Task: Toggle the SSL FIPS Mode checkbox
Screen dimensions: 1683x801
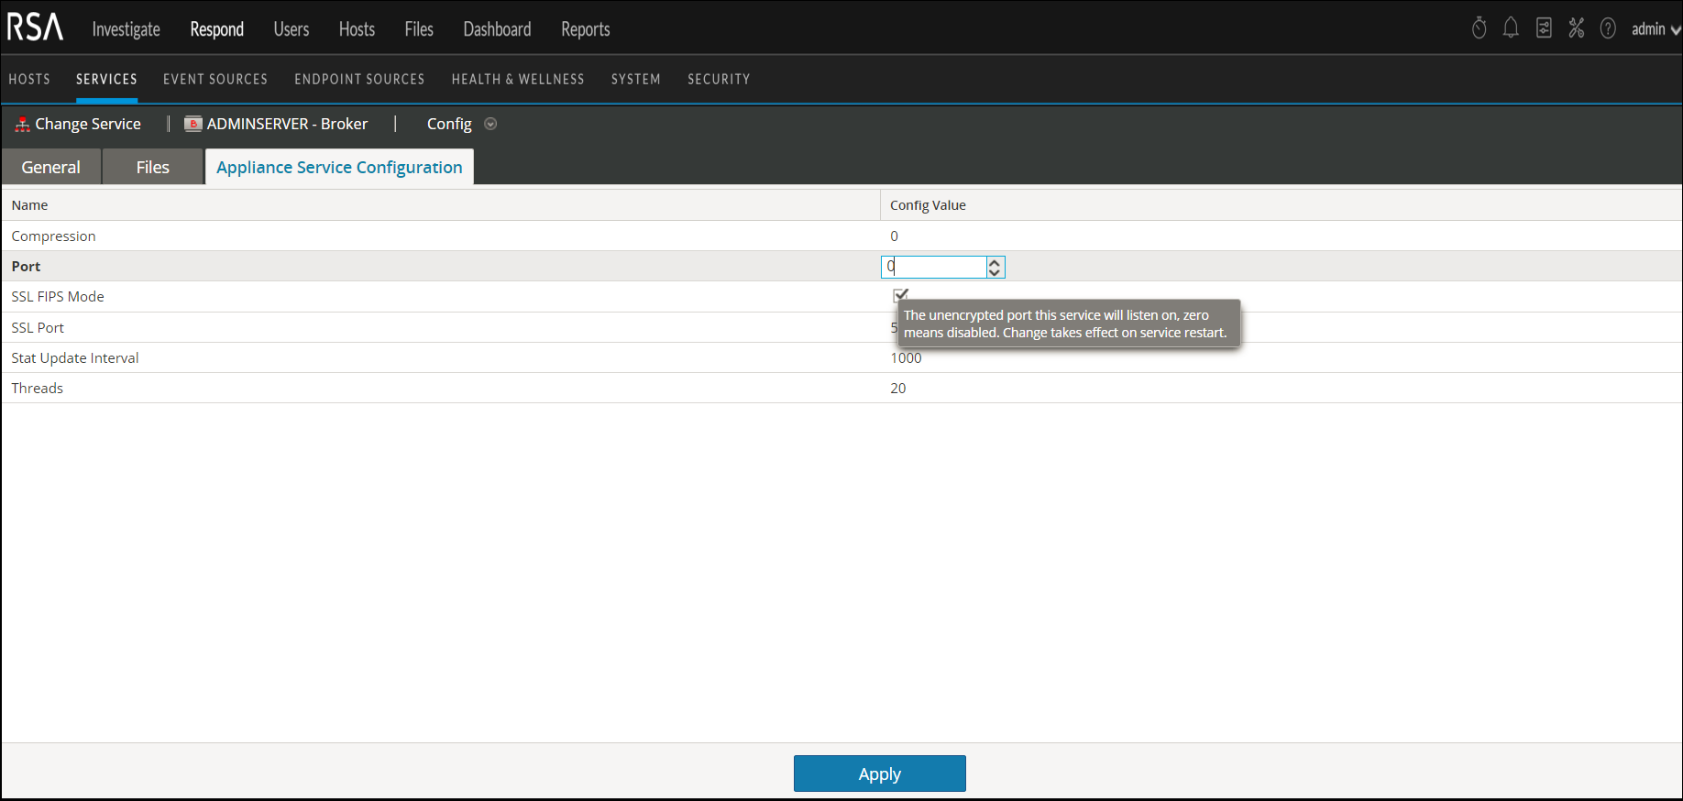Action: (900, 295)
